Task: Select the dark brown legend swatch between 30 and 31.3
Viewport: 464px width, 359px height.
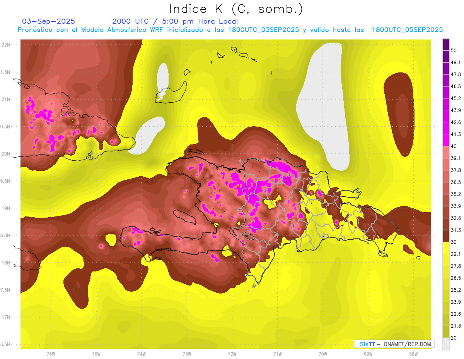Action: (x=446, y=235)
